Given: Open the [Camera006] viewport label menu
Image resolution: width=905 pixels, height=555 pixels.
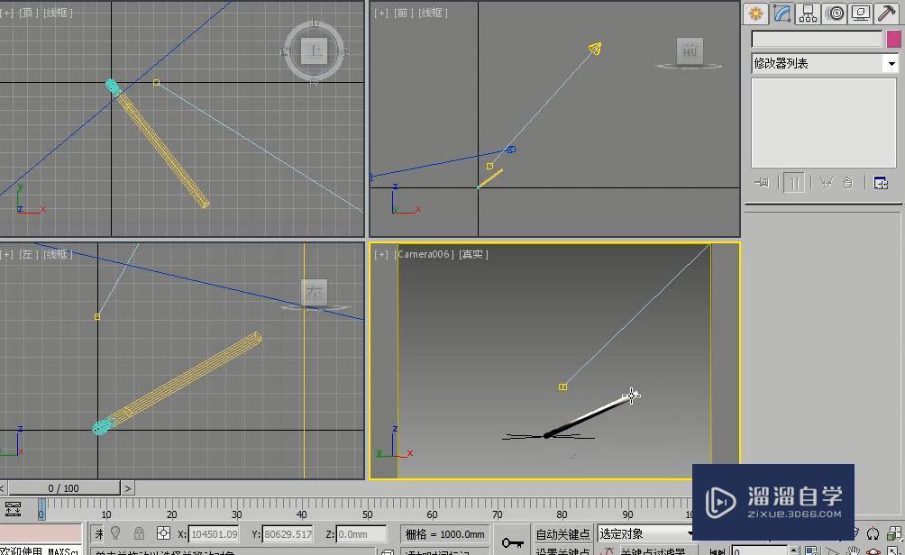Looking at the screenshot, I should pyautogui.click(x=425, y=254).
